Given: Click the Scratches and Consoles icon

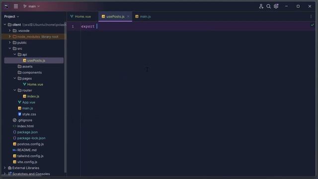Looking at the screenshot, I should click(9, 174).
